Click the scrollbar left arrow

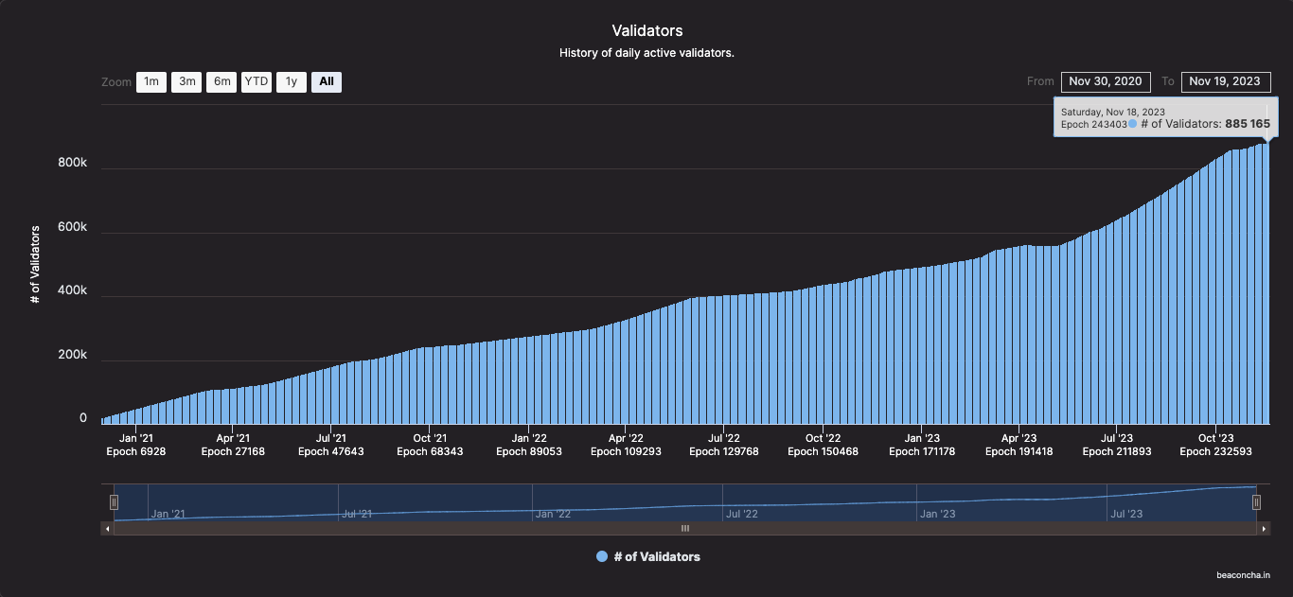pos(107,528)
